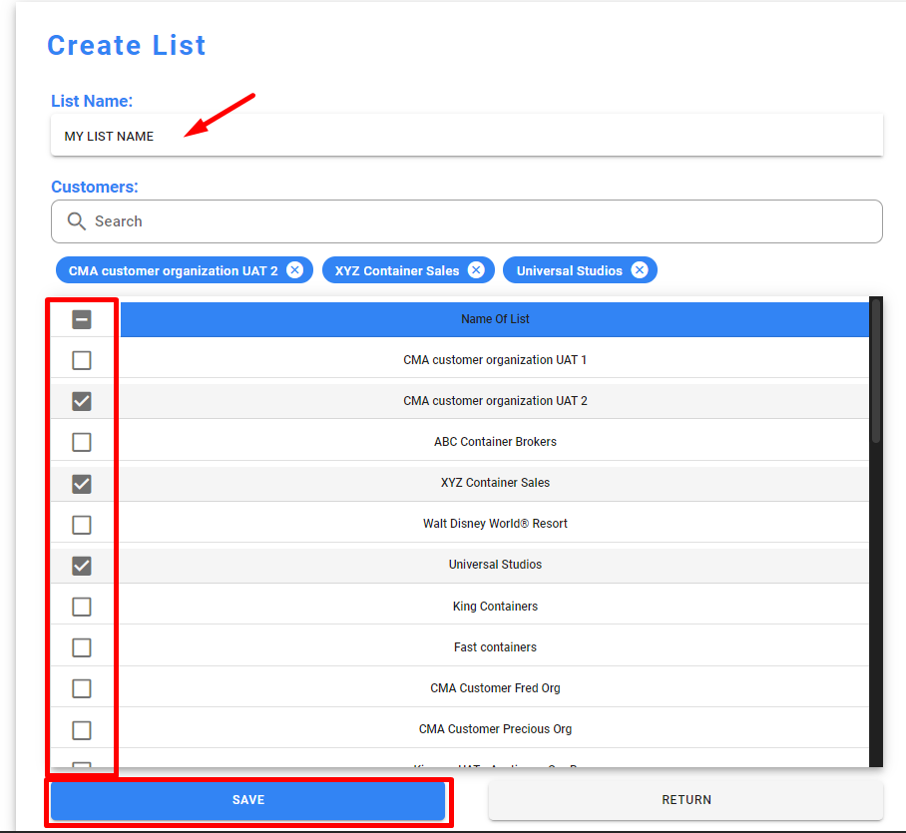The width and height of the screenshot is (906, 833).
Task: Click the customer list vertical scrollbar
Action: pos(876,371)
